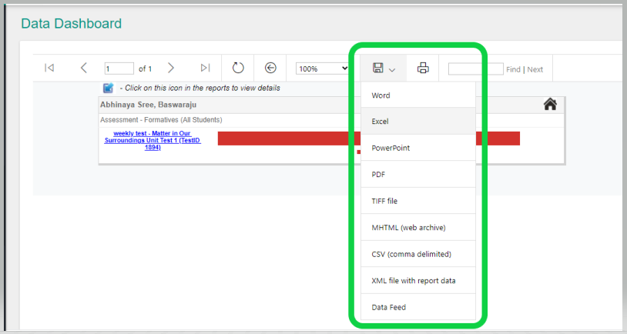Open the 100% zoom level dropdown
Image resolution: width=627 pixels, height=334 pixels.
coord(322,68)
